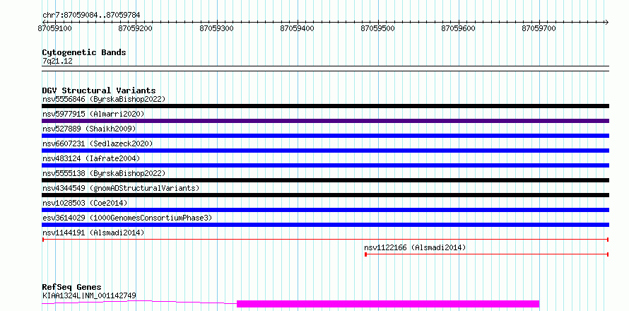Screen dimensions: 629x311
Task: Open the nsv527889 (Shaikh2009) variant label
Action: [x=89, y=129]
